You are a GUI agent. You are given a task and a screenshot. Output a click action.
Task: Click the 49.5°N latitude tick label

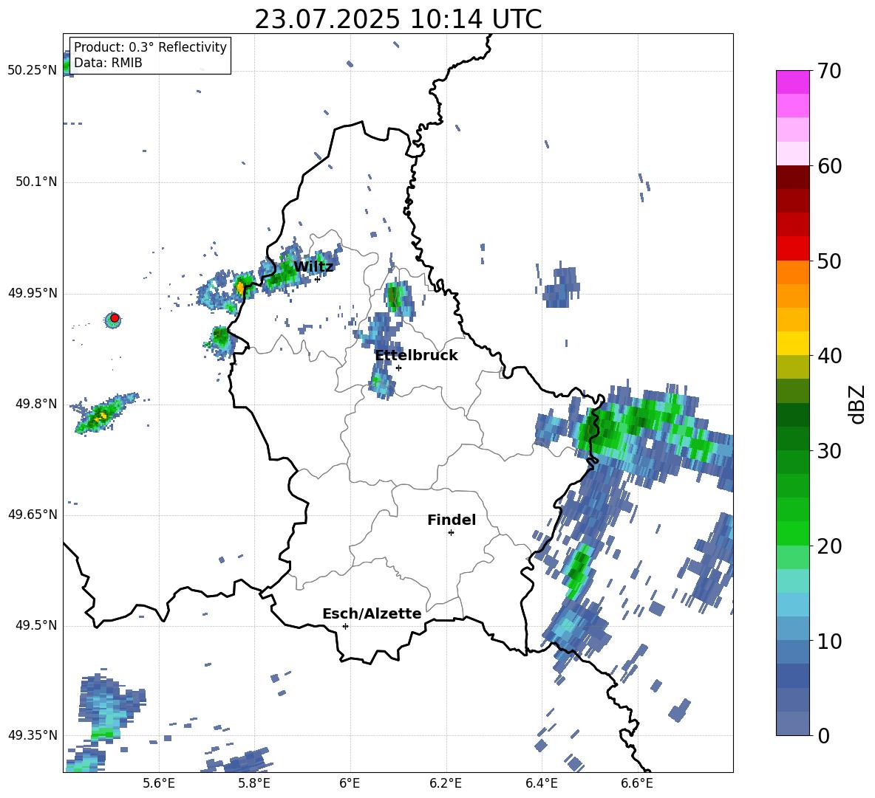(x=36, y=625)
